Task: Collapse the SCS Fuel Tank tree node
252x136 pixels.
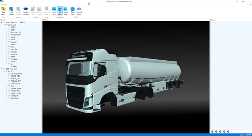Action: pos(1,69)
